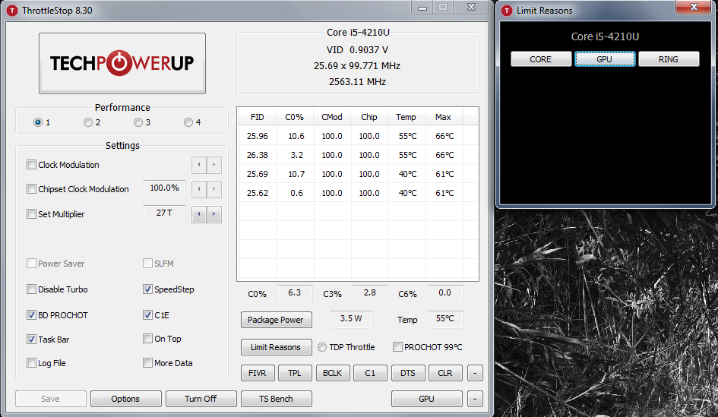
Task: Click the Limit Reasons window title icon
Action: coord(507,11)
